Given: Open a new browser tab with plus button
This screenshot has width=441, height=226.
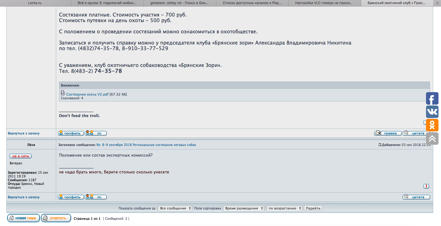Looking at the screenshot, I should 437,3.
